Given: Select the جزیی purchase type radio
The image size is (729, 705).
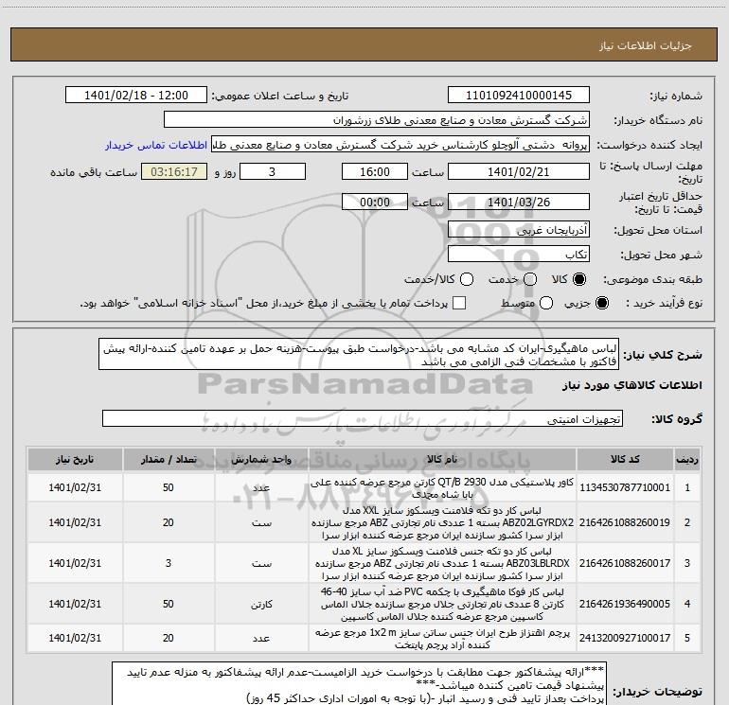Looking at the screenshot, I should 601,303.
